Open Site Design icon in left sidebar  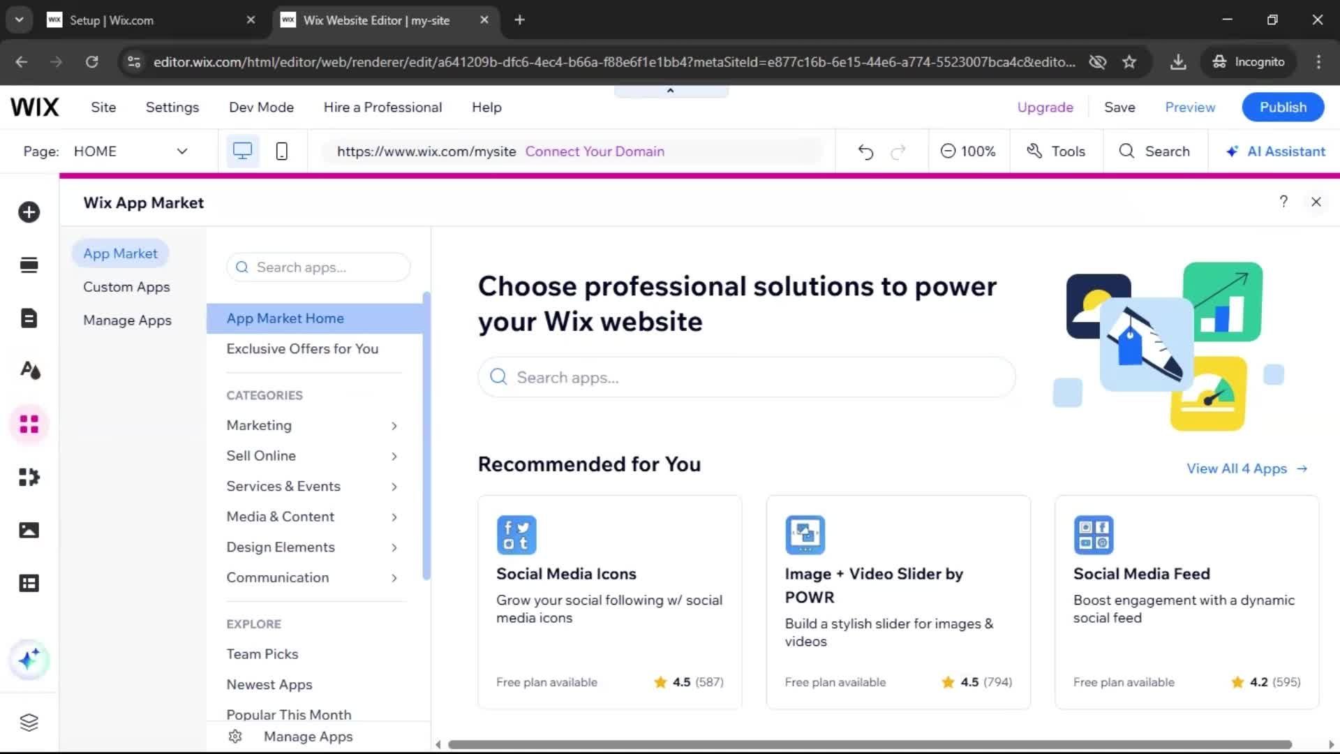[29, 370]
